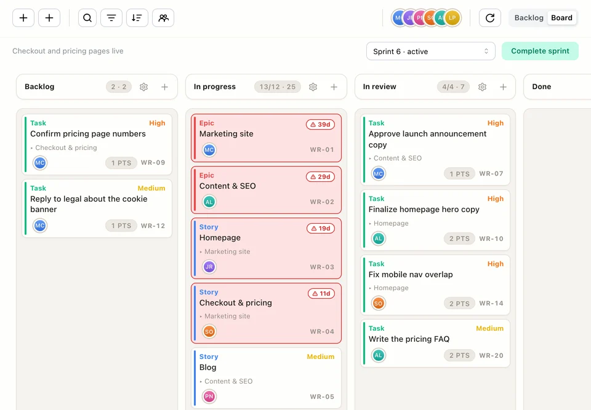Open the filter options icon
The image size is (591, 410).
click(x=111, y=18)
